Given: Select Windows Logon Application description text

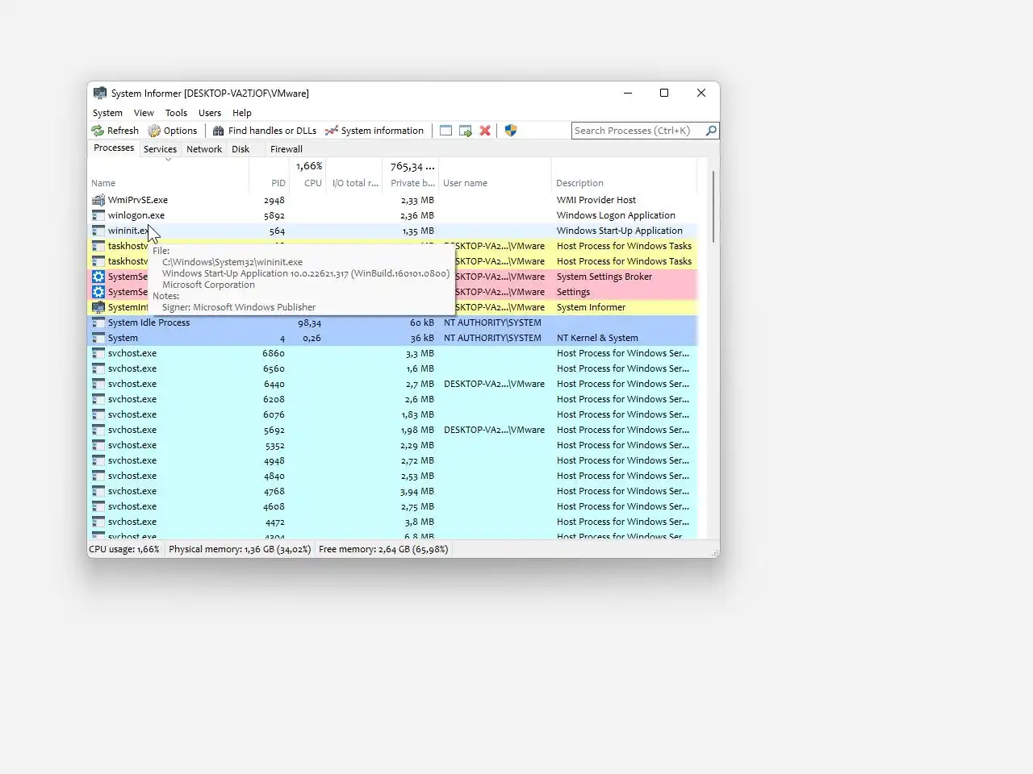Looking at the screenshot, I should (x=616, y=215).
